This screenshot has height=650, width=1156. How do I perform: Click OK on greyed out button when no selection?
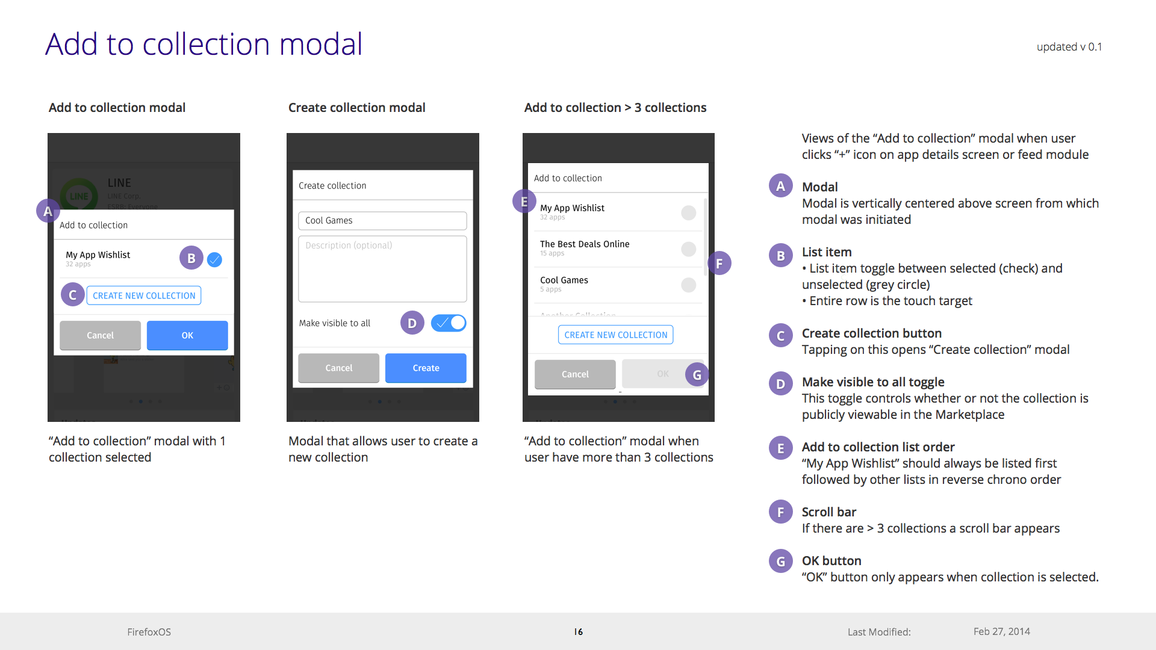pos(660,374)
